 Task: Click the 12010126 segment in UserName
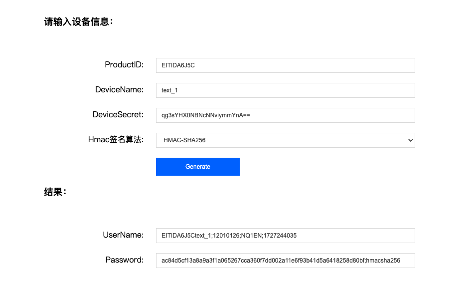pyautogui.click(x=226, y=236)
